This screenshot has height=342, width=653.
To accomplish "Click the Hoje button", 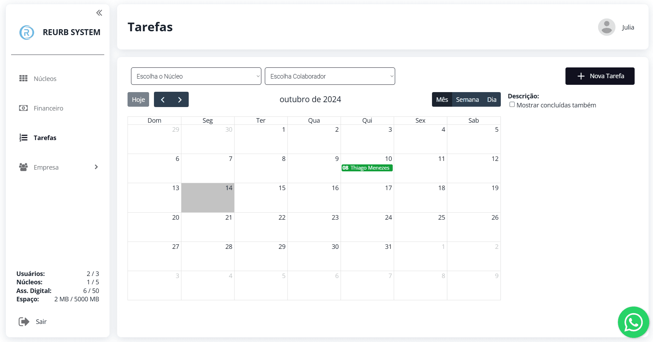I will [x=138, y=99].
